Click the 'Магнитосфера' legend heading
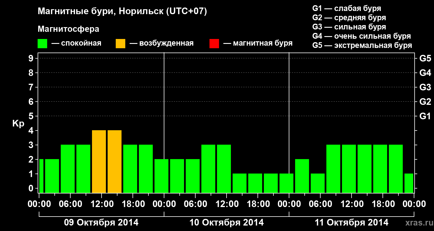This screenshot has width=434, height=231. (x=69, y=29)
